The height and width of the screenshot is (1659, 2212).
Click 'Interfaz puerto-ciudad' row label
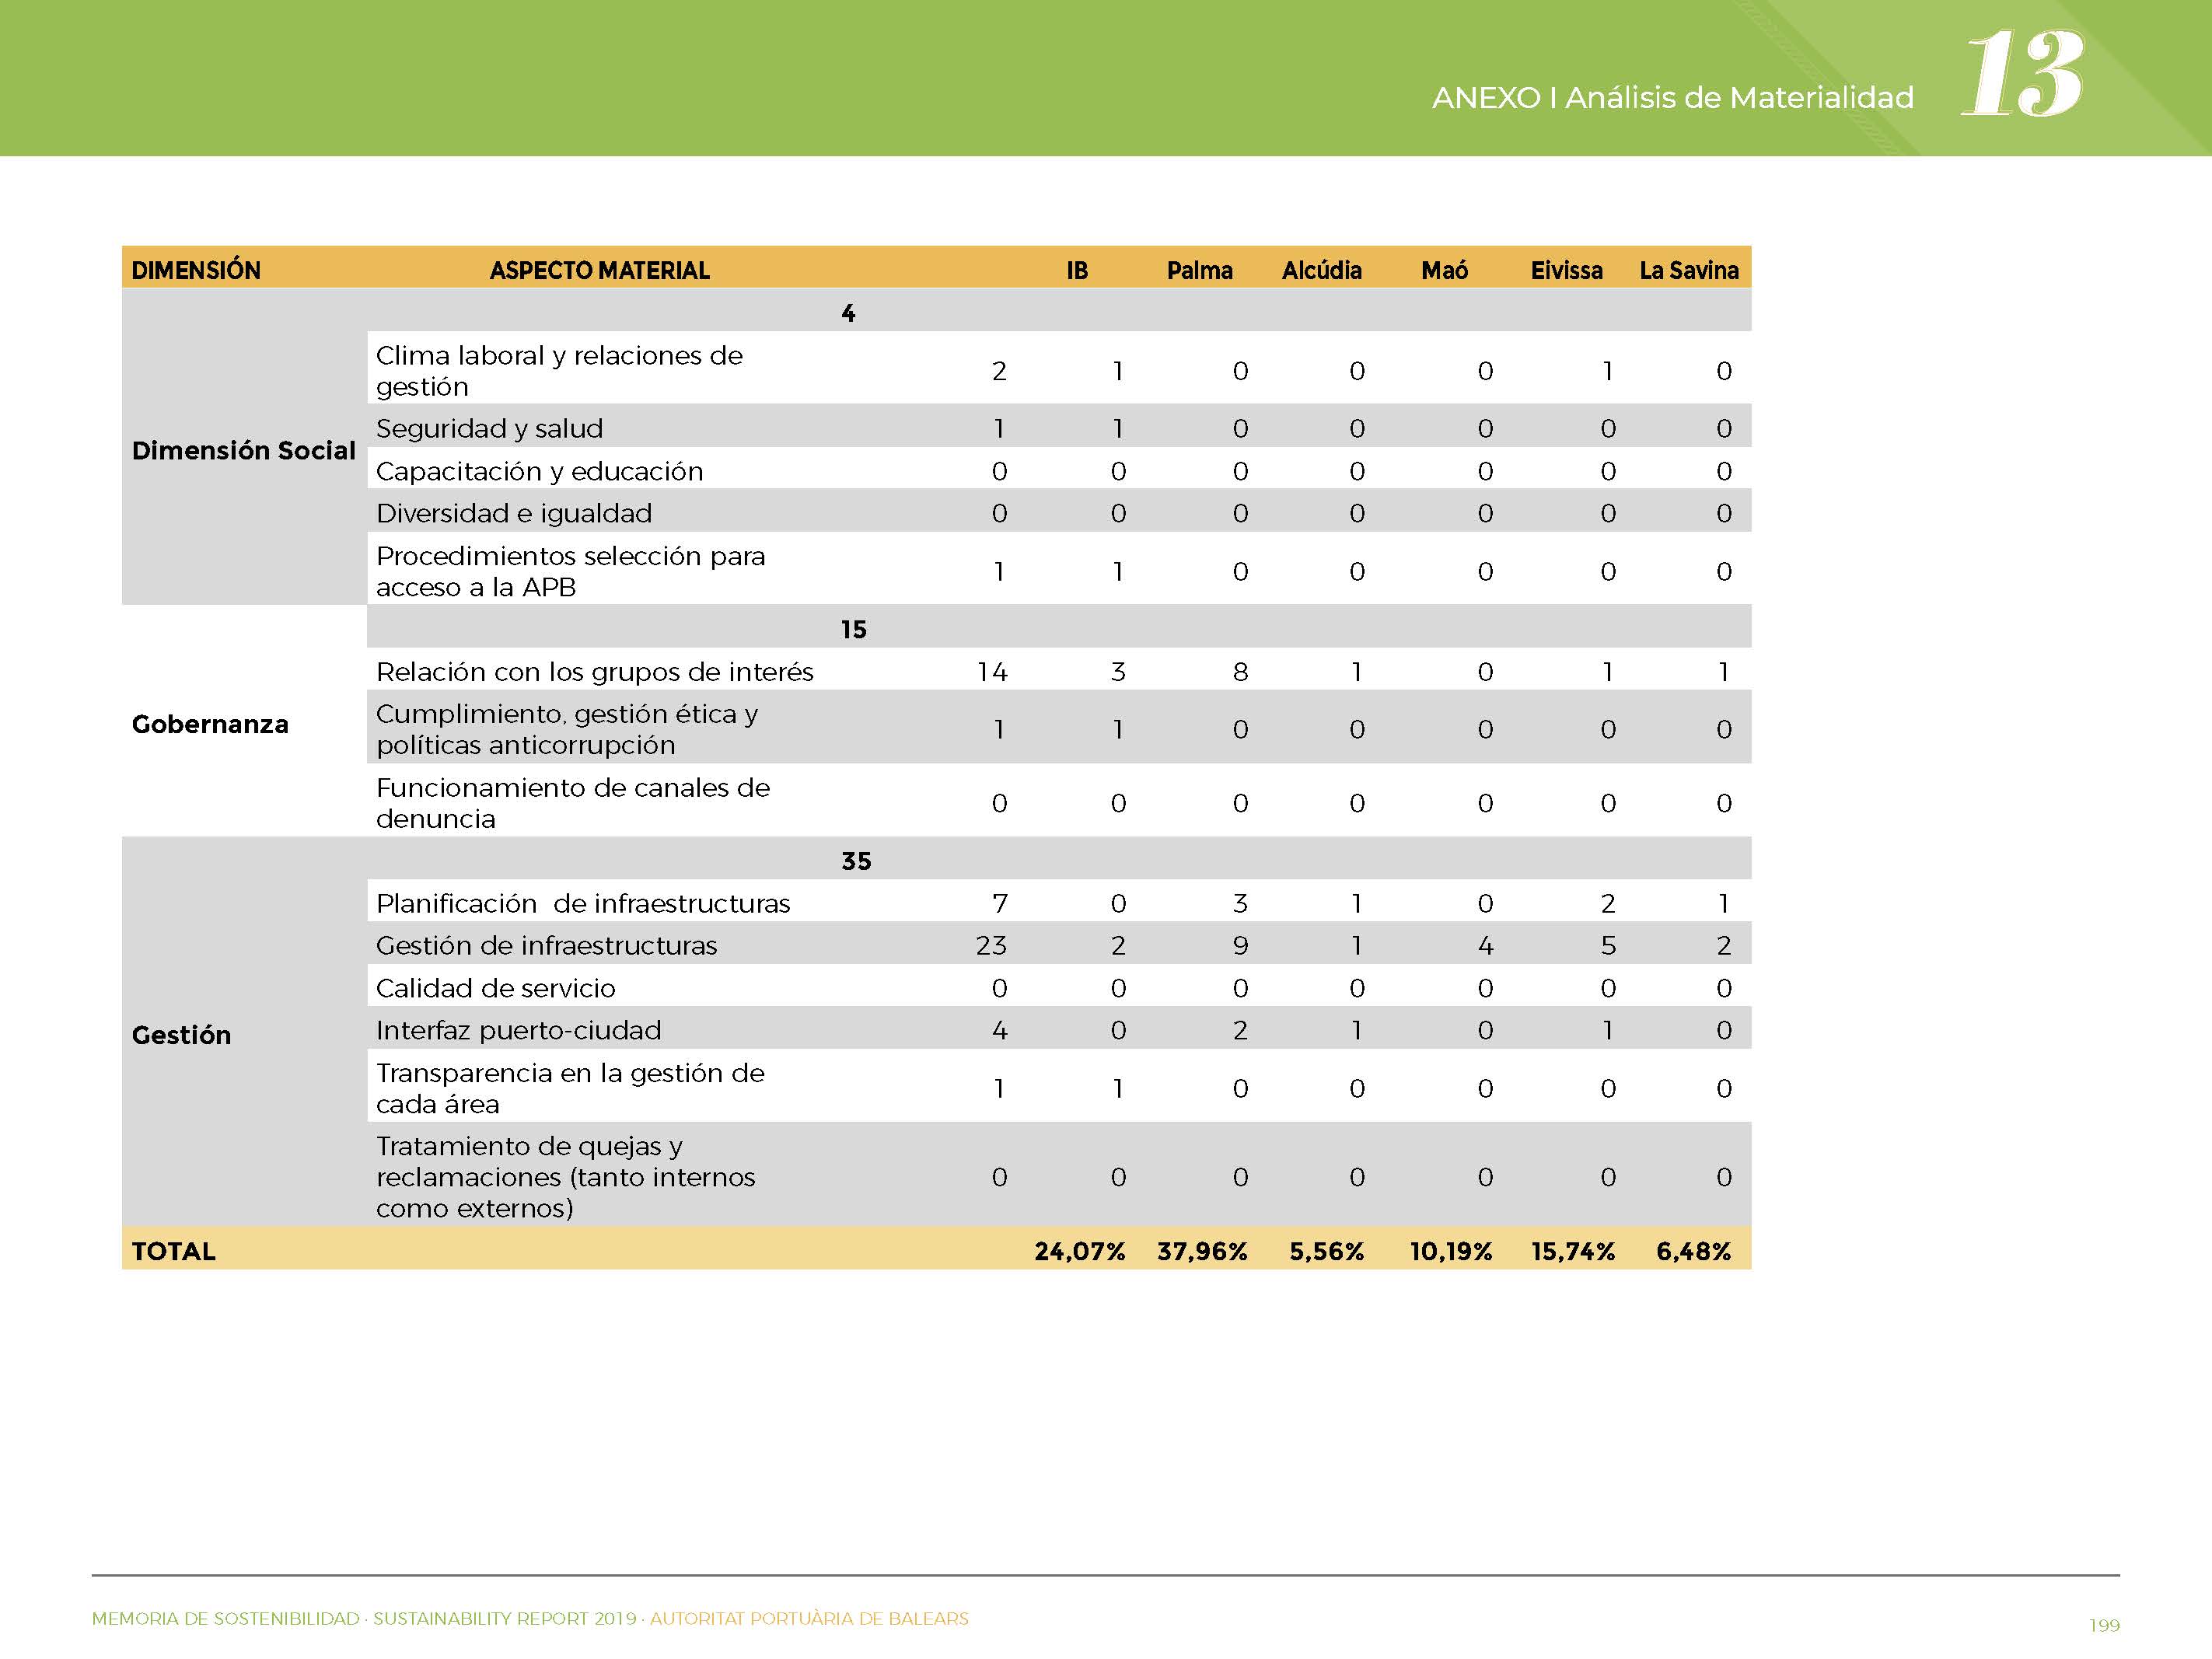[x=518, y=1030]
